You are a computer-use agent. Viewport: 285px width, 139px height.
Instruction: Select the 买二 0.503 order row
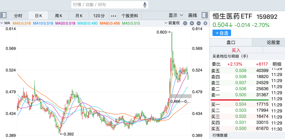(240, 110)
